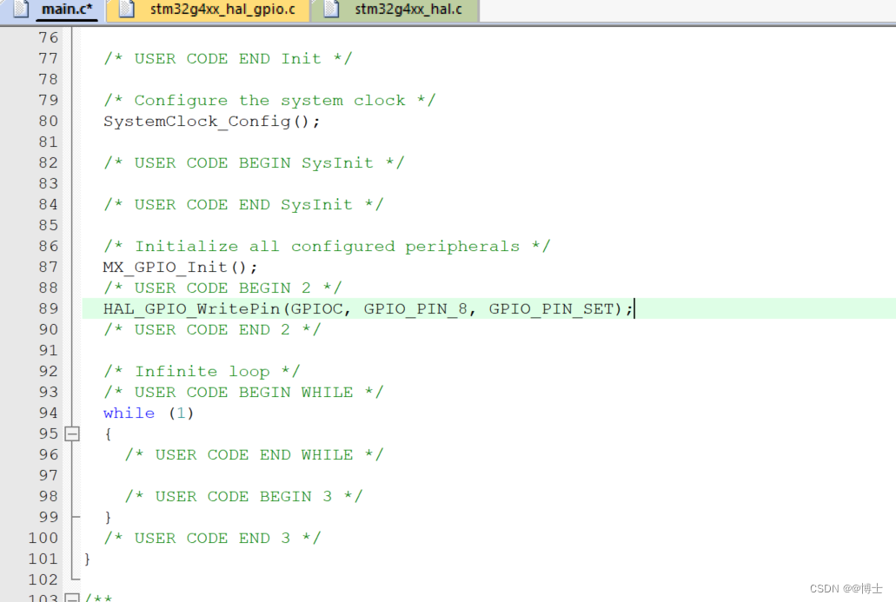Click line number 87 in the gutter
This screenshot has height=602, width=896.
pos(49,268)
